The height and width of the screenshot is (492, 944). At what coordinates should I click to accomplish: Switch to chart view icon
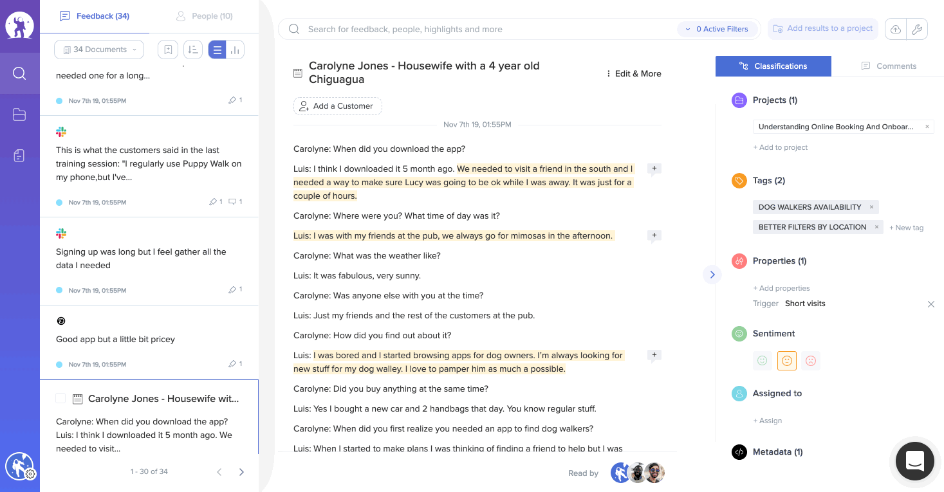[235, 50]
